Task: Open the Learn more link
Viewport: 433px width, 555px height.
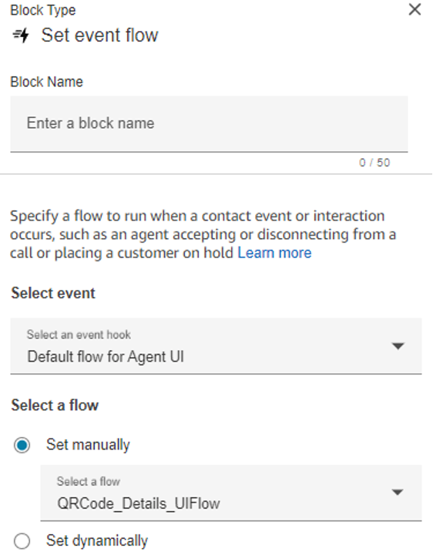Action: pos(274,253)
